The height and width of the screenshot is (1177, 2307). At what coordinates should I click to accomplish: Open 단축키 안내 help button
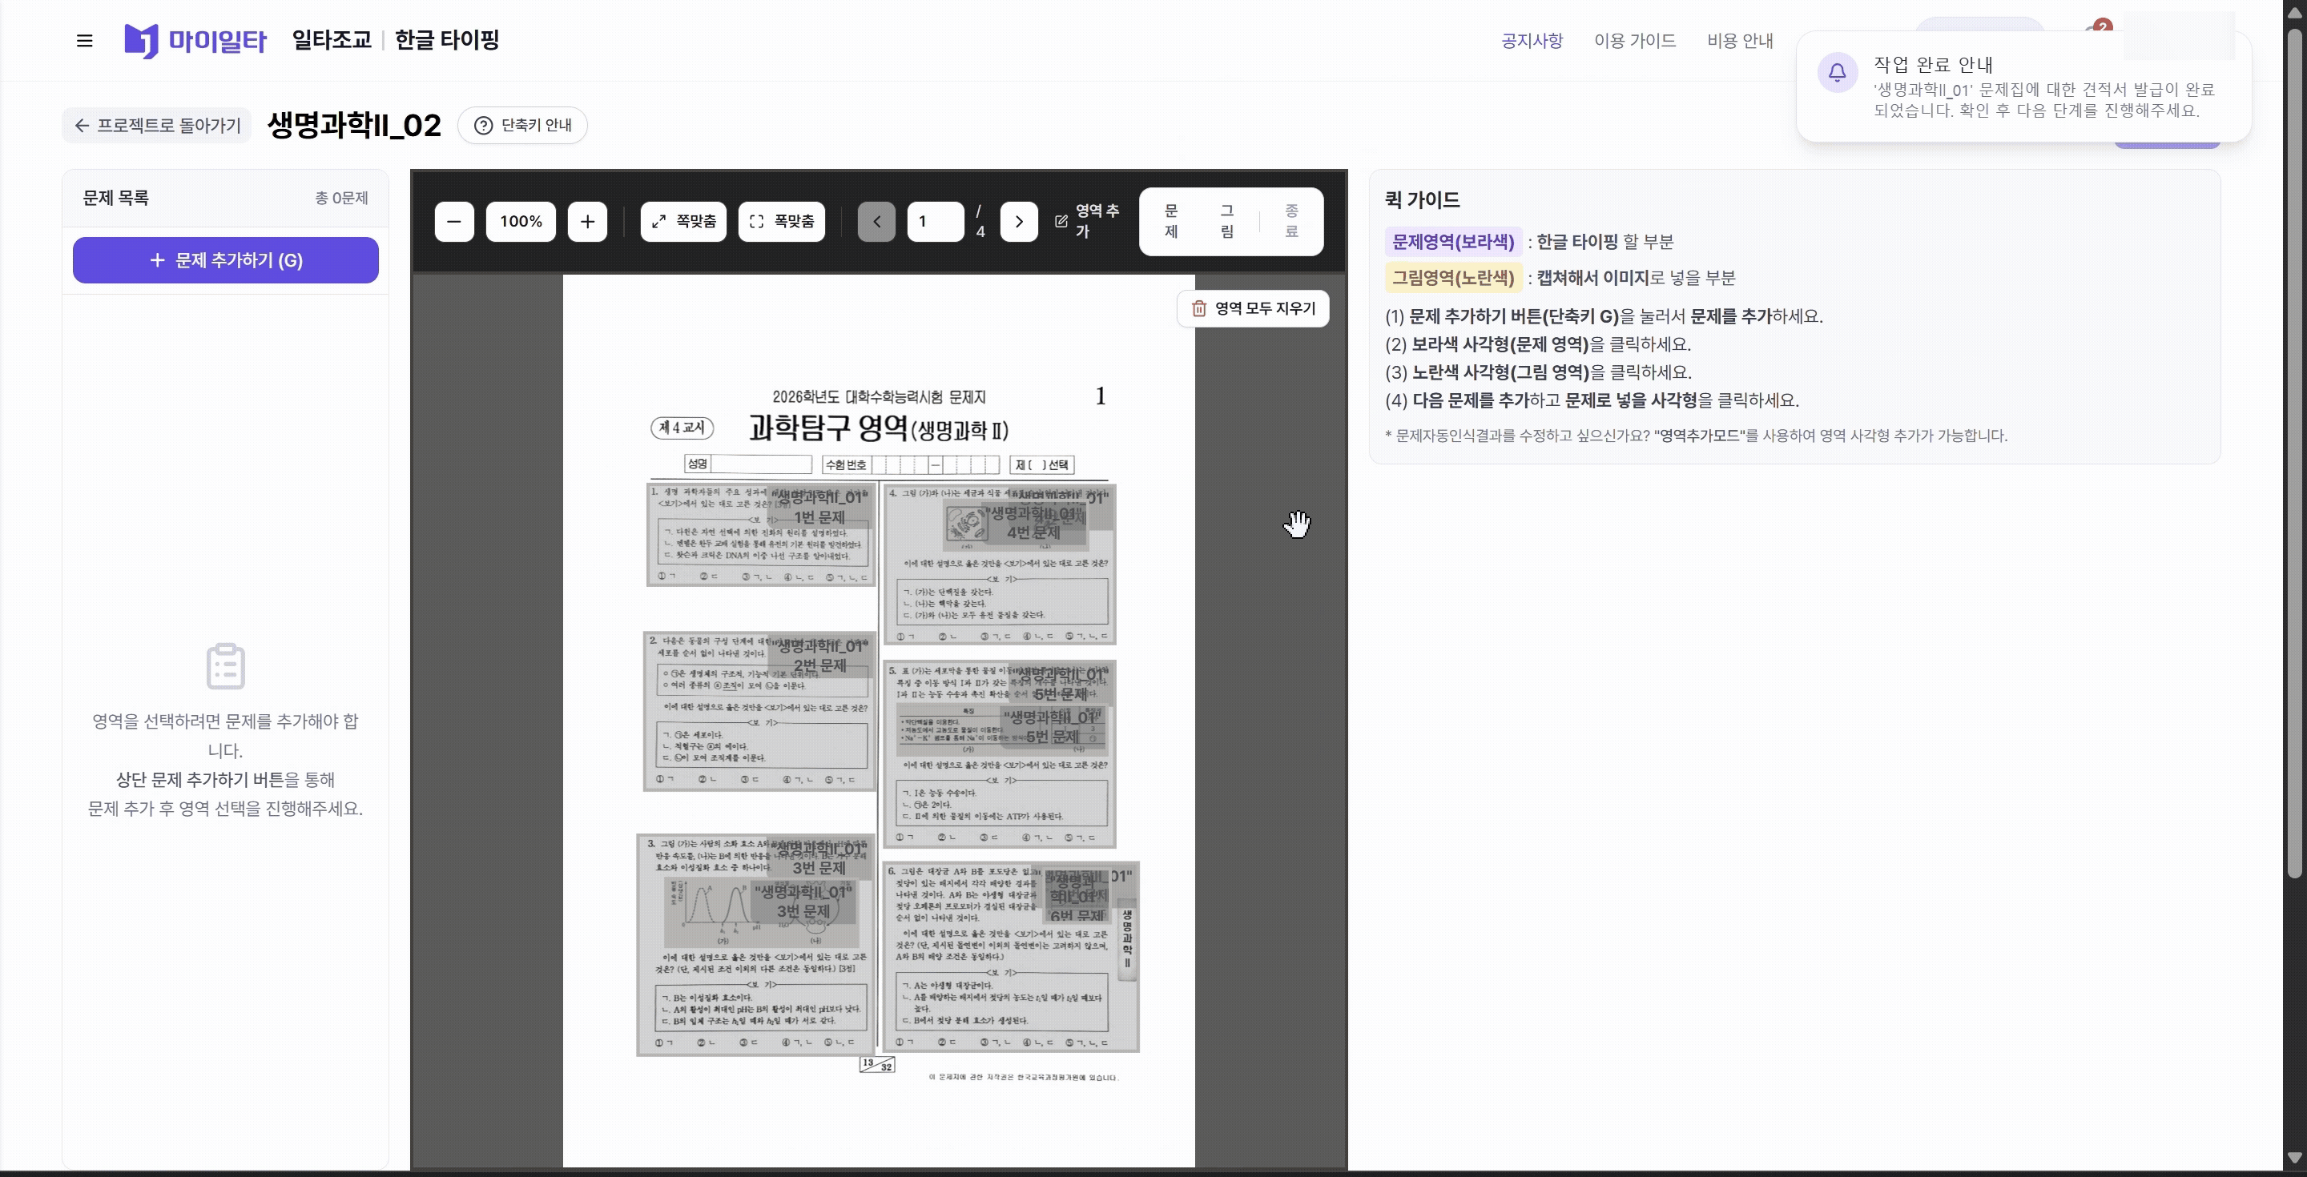tap(522, 126)
